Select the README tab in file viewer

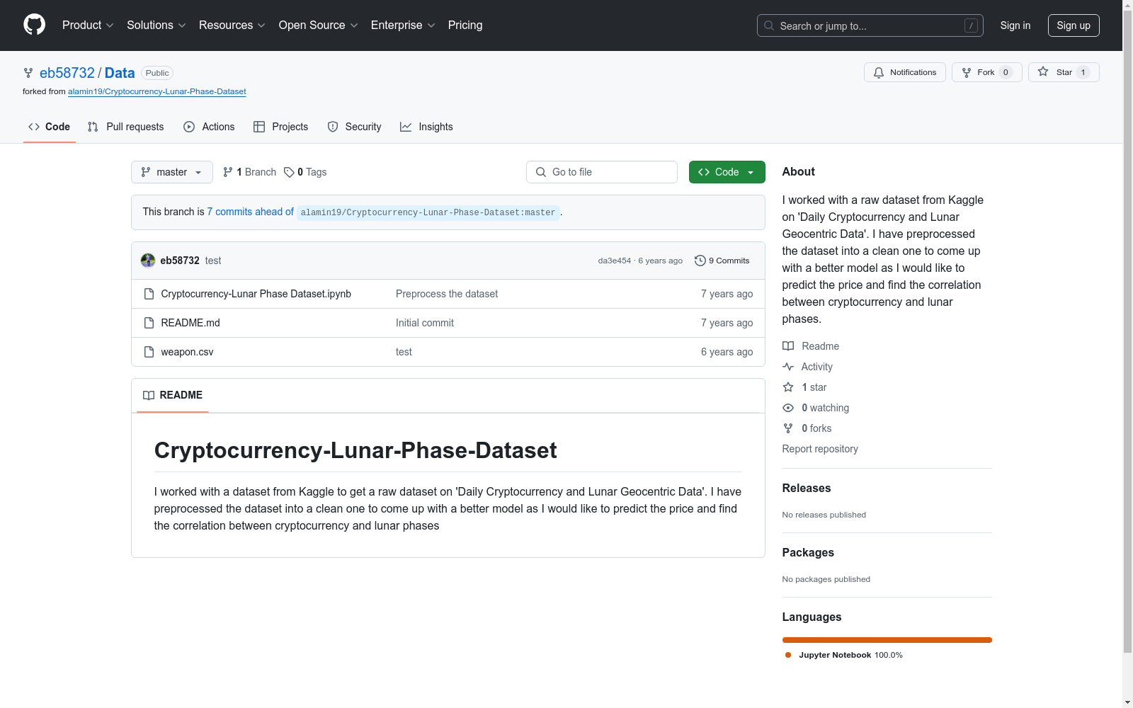point(173,395)
